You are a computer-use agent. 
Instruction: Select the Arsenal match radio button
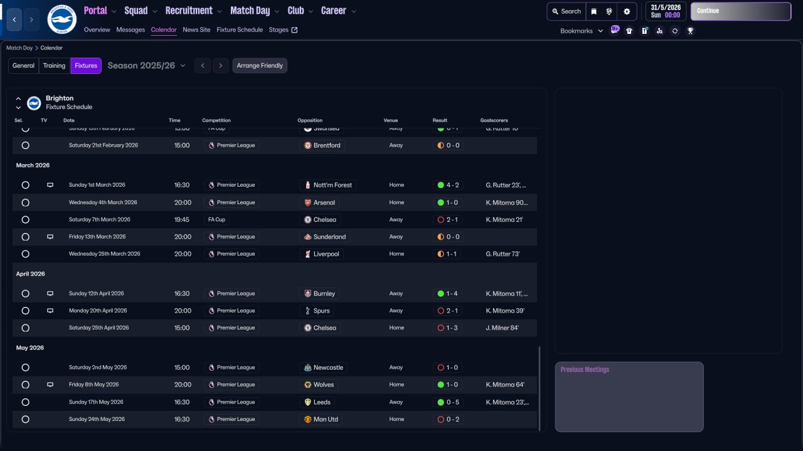pos(25,202)
